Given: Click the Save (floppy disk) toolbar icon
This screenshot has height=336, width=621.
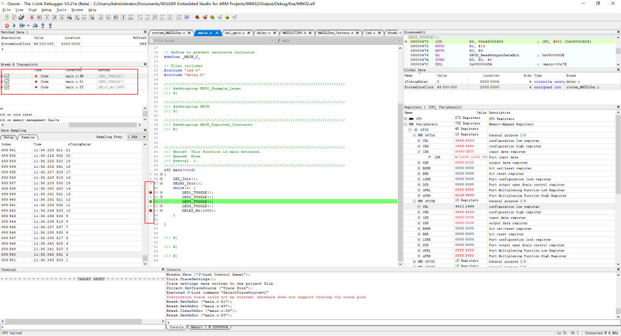Looking at the screenshot, I should pos(21,17).
